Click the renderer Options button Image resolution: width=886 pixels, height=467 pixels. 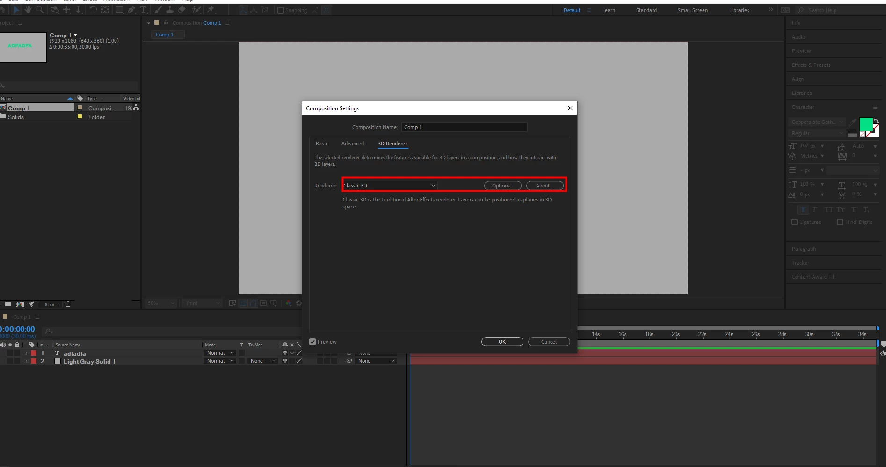tap(502, 186)
